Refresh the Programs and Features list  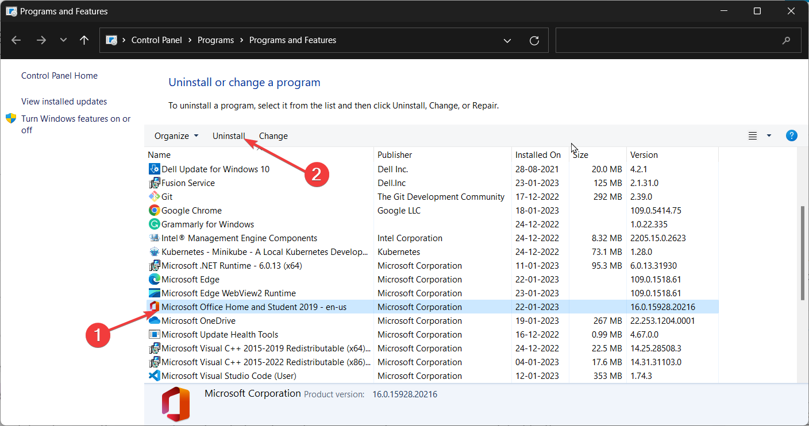tap(534, 40)
